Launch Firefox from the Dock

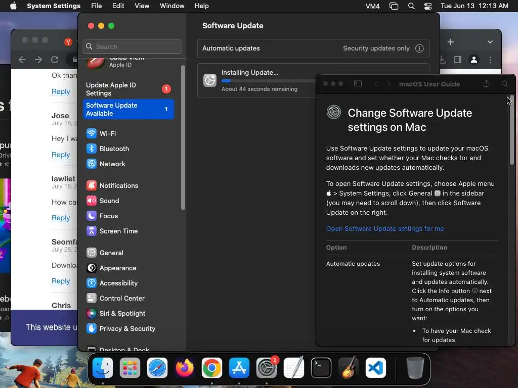pos(185,368)
